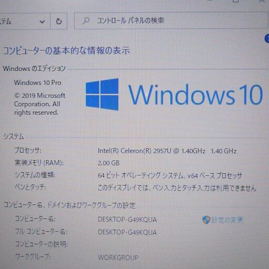Viewport: 269px width, 269px height.
Task: Click the Control Panel search field
Action: (171, 20)
